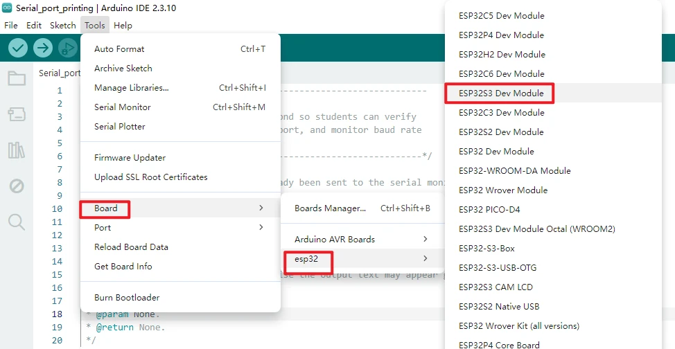The height and width of the screenshot is (349, 675).
Task: Select ESP32S2 Native USB board
Action: pos(553,306)
